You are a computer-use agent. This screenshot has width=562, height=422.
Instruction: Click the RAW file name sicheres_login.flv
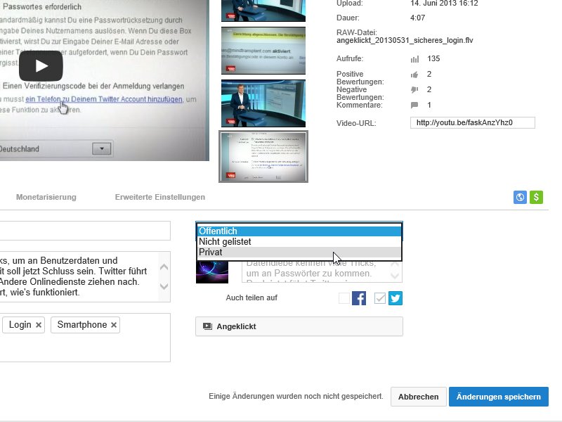click(x=405, y=41)
